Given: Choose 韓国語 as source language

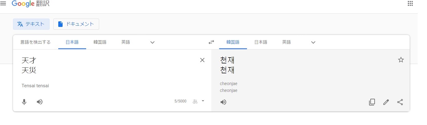Looking at the screenshot, I should (x=100, y=42).
